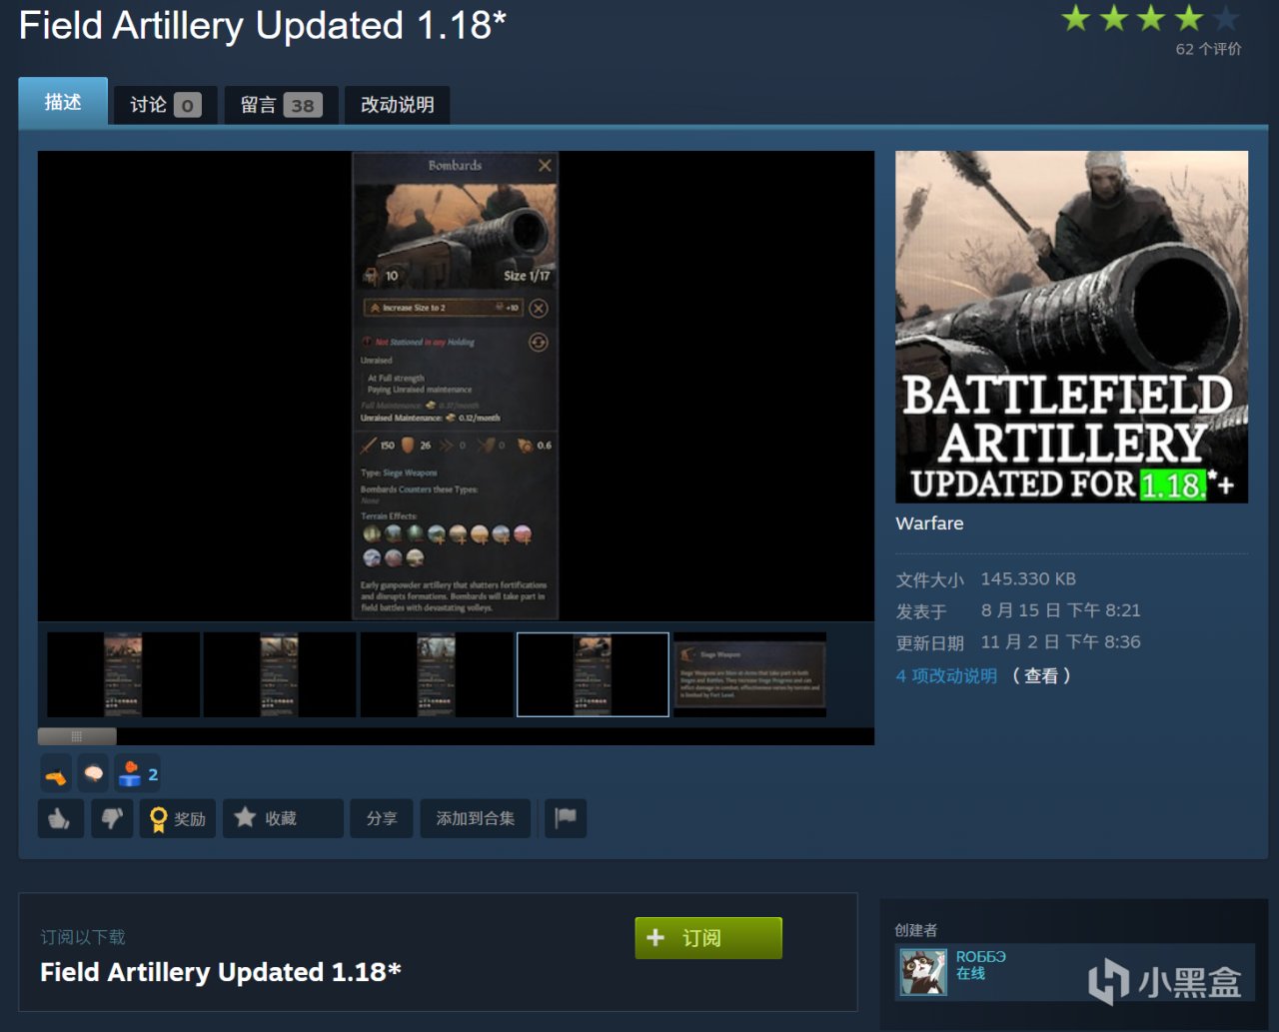Screen dimensions: 1279x1032
Task: Click the 更新日期 label
Action: click(930, 643)
